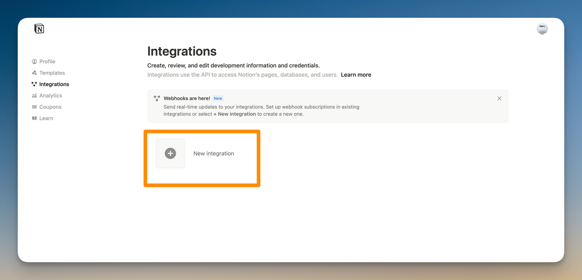Dismiss the Webhooks are here banner
Screen dimensions: 582x280
(x=499, y=98)
